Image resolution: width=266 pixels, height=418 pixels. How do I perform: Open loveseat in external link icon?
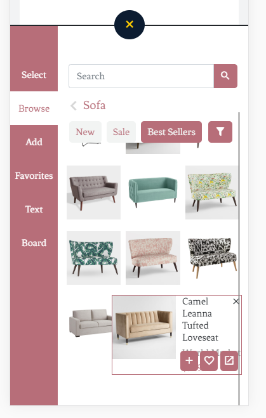[229, 361]
